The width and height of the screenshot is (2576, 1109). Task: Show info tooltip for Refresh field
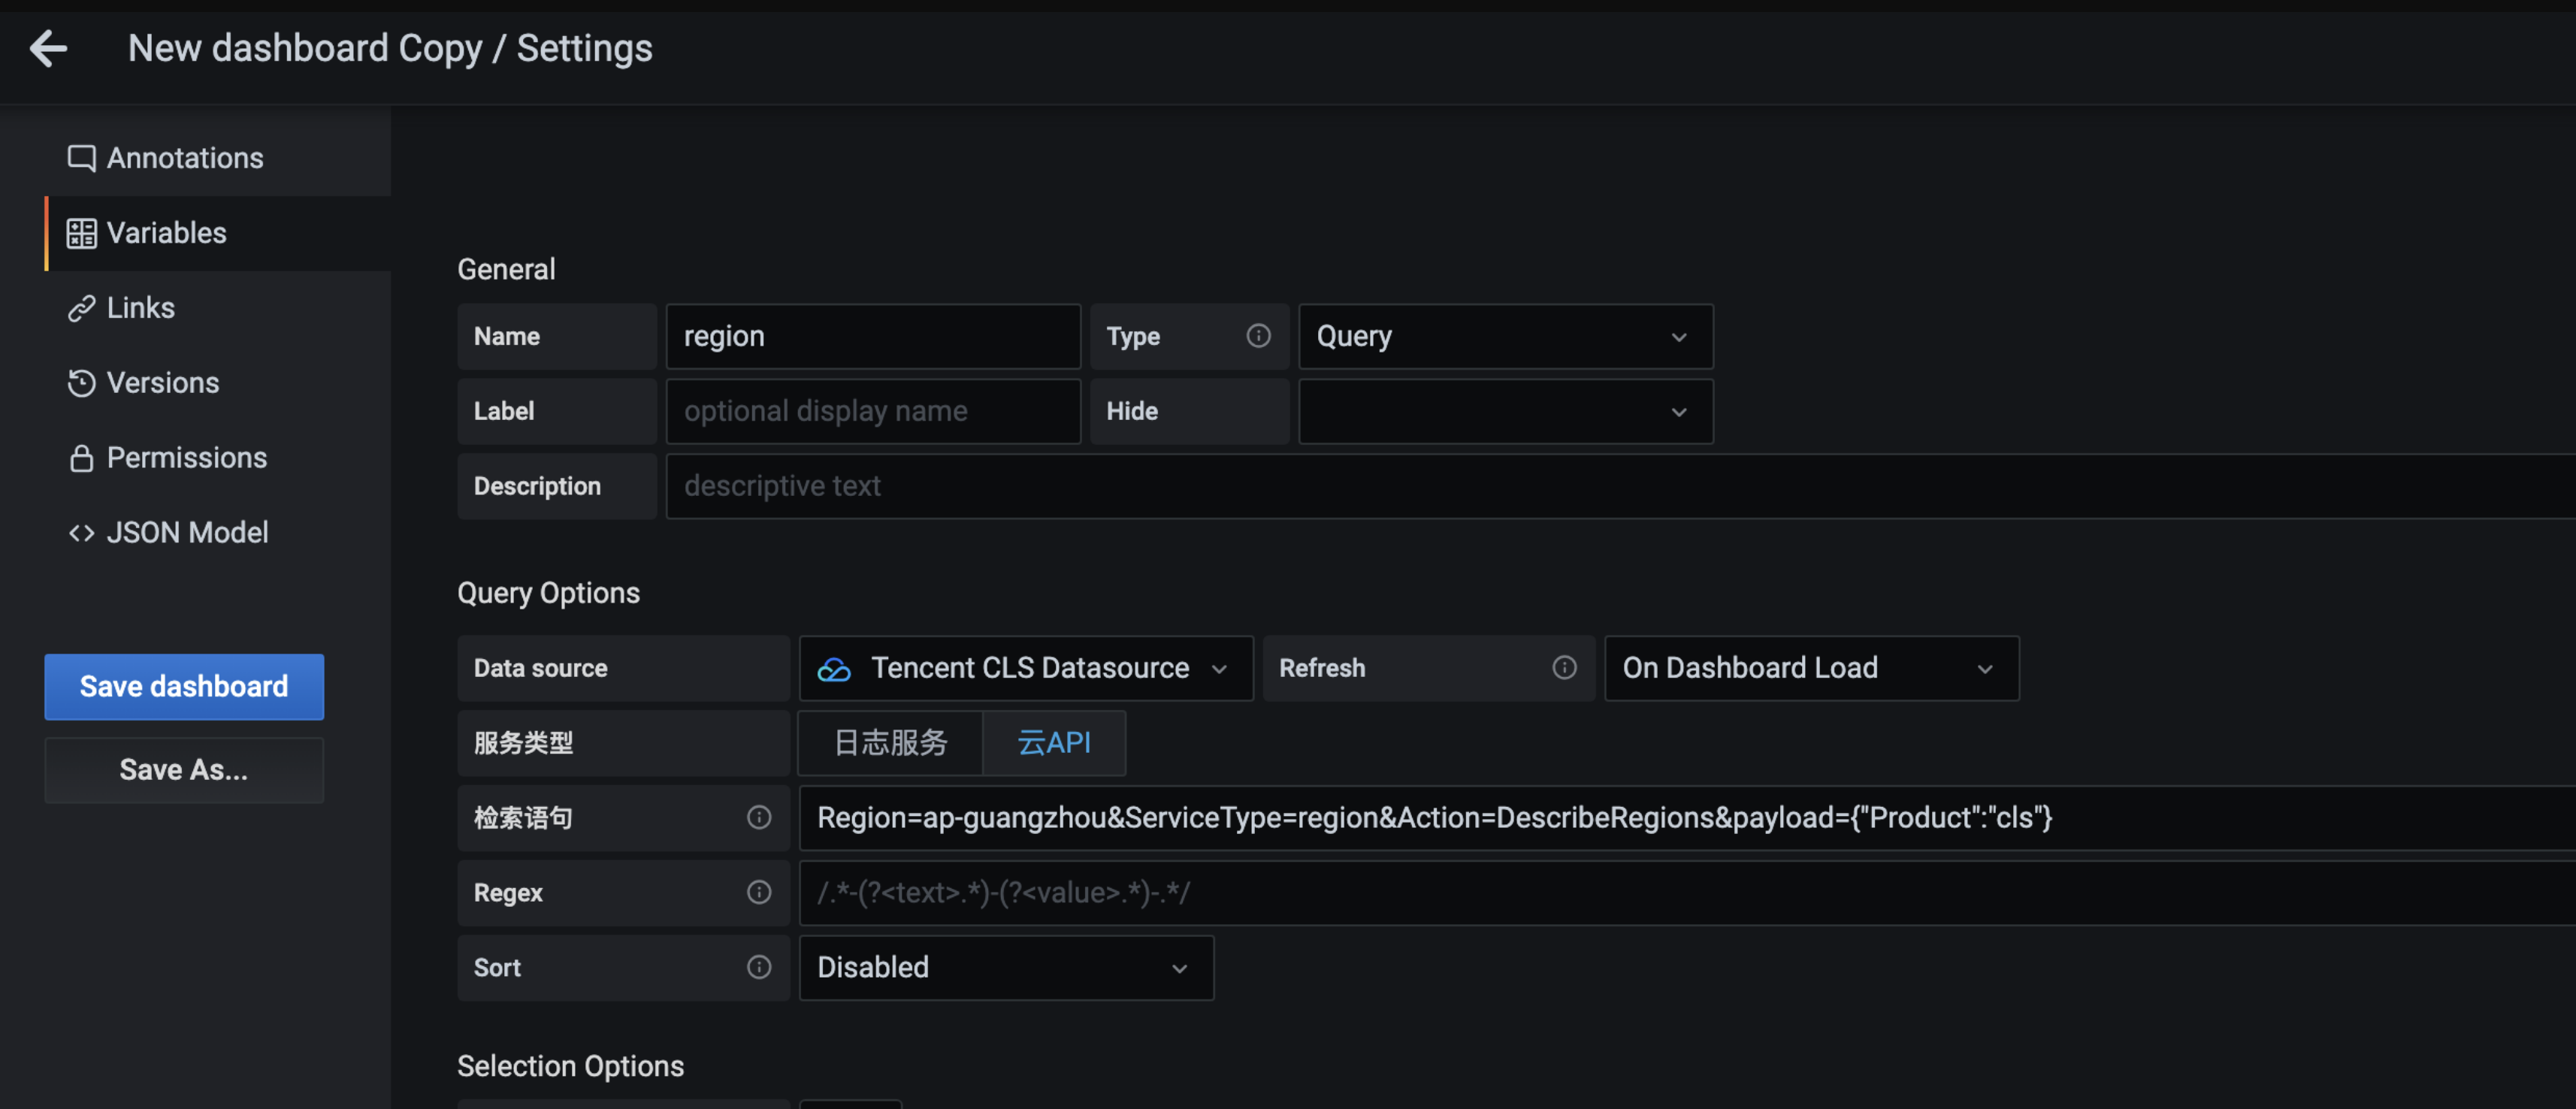pos(1564,668)
